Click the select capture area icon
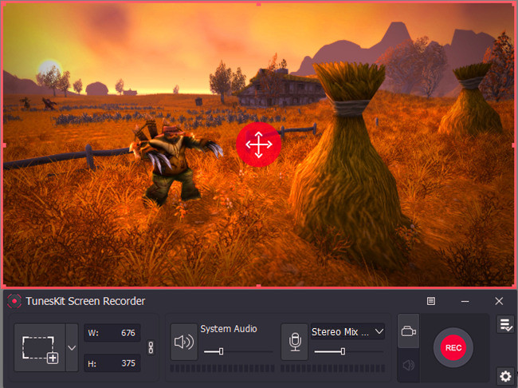 40,347
